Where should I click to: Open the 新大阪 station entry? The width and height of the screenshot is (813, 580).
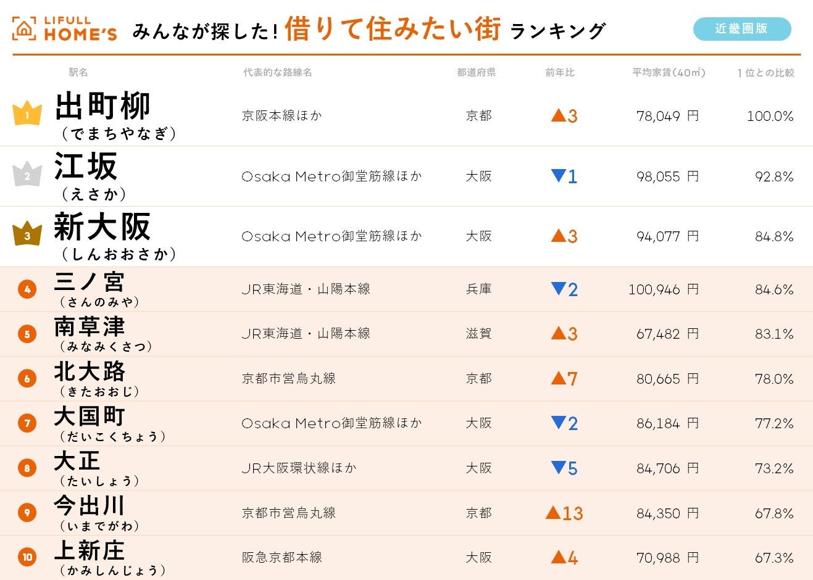point(102,227)
